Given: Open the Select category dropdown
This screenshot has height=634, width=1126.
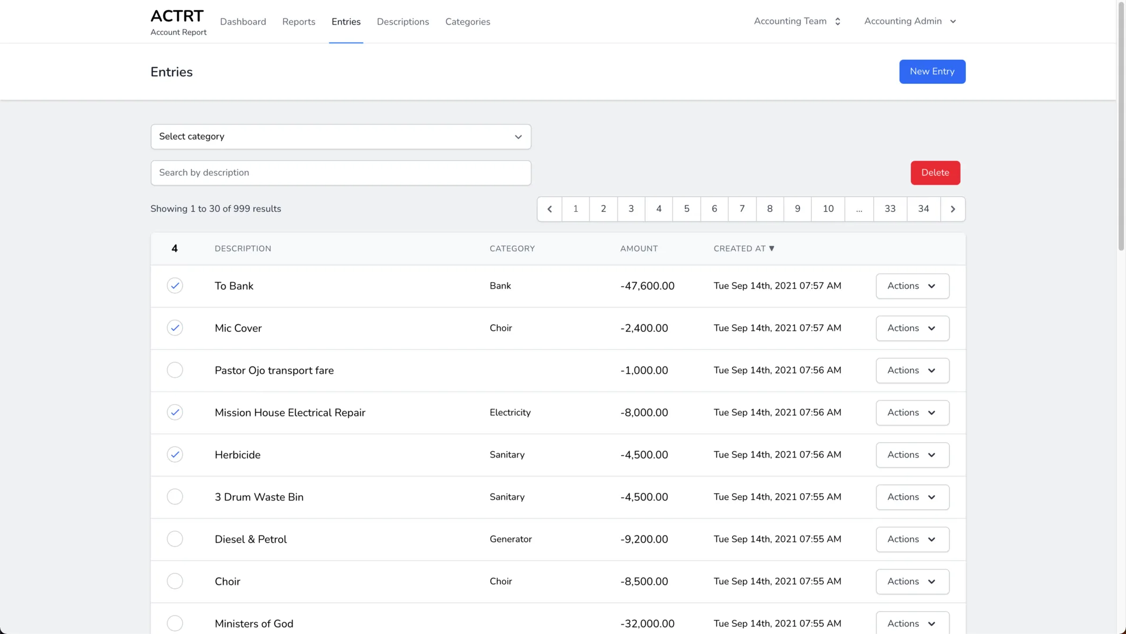Looking at the screenshot, I should pos(341,137).
